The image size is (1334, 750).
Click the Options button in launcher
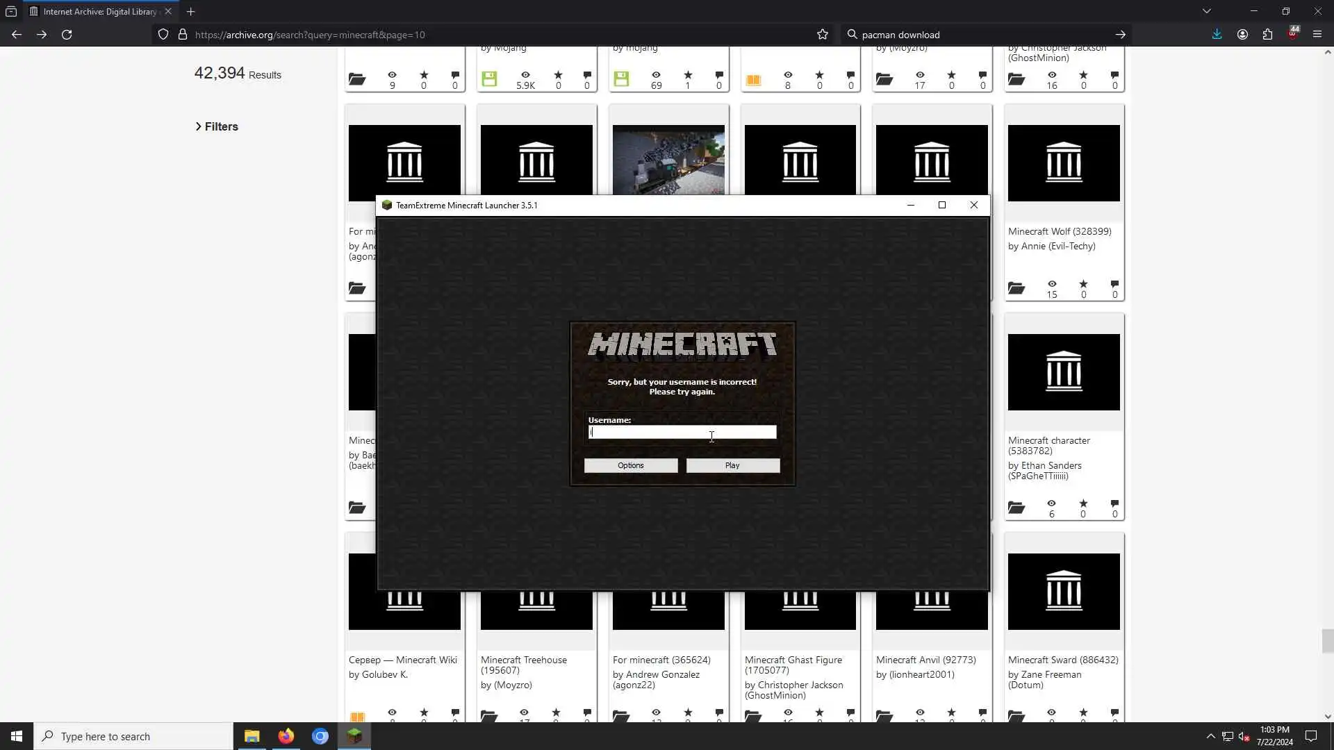click(x=630, y=465)
